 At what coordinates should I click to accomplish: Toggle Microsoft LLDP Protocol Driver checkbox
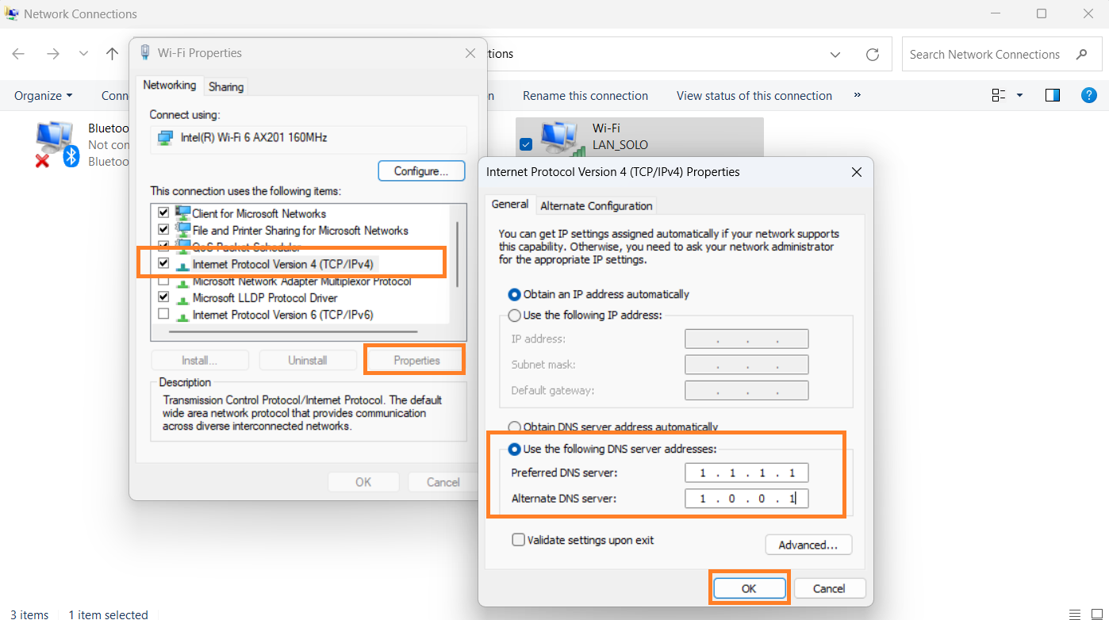coord(164,297)
